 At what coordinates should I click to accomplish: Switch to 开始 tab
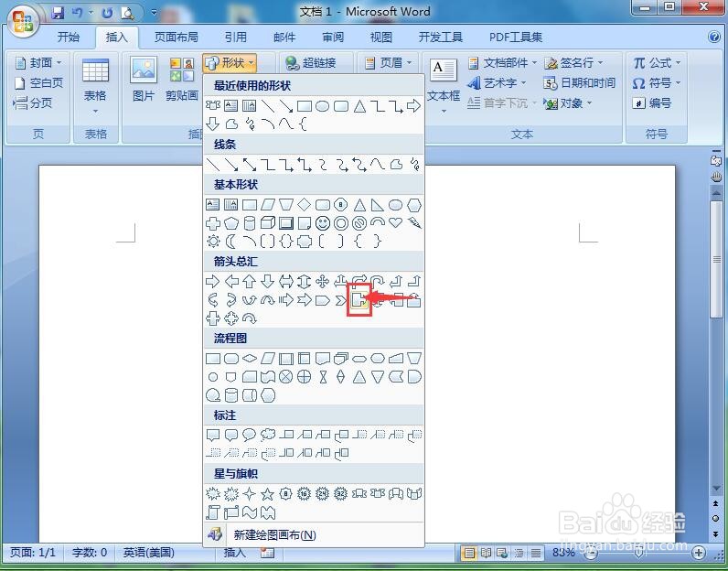[69, 37]
